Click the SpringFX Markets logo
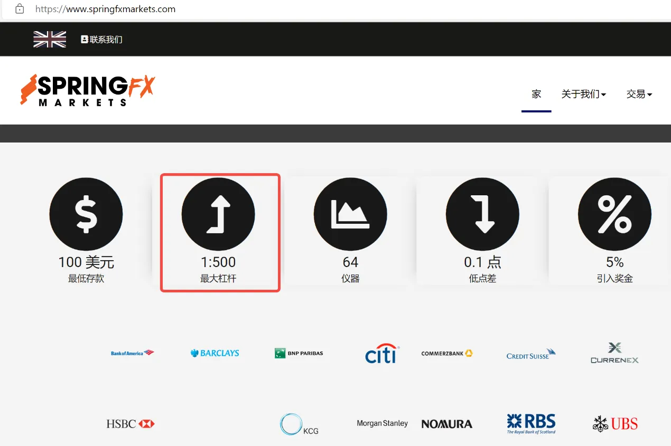 pyautogui.click(x=87, y=90)
